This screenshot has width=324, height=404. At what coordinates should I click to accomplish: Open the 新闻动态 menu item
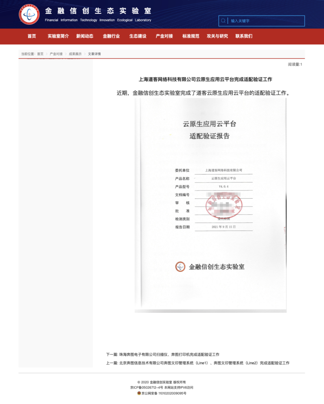tap(85, 36)
